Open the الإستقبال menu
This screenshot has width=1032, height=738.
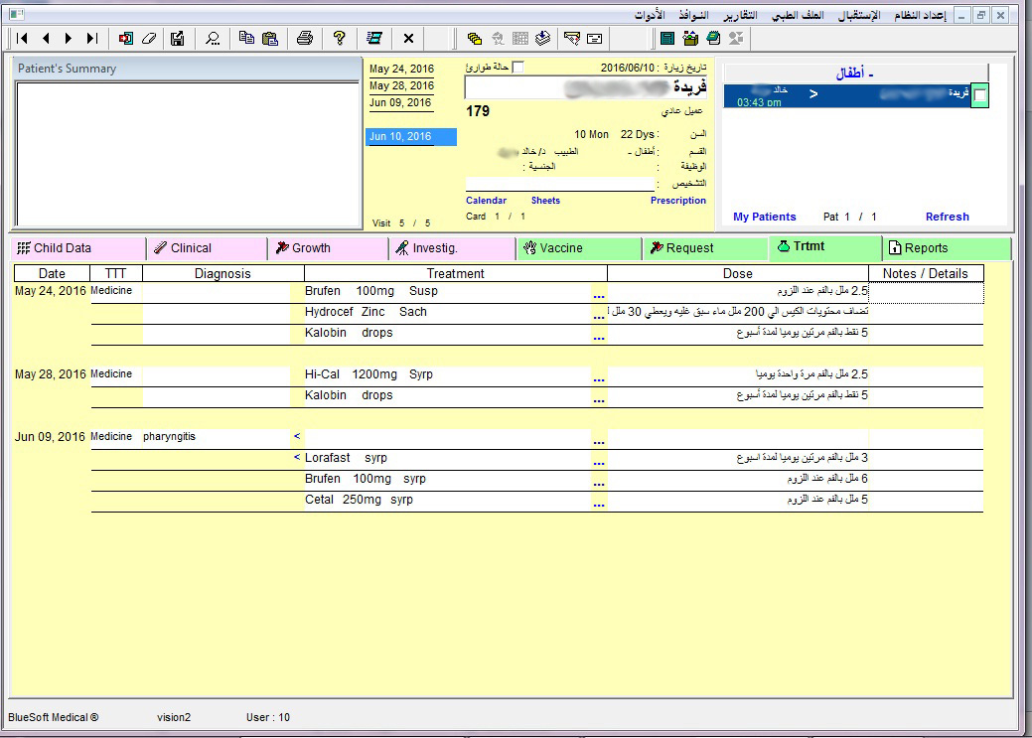click(x=858, y=15)
